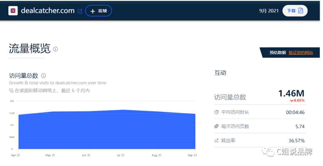The height and width of the screenshot is (166, 323).
Task: Click the bounce icon beside 跳出率
Action: coord(216,141)
